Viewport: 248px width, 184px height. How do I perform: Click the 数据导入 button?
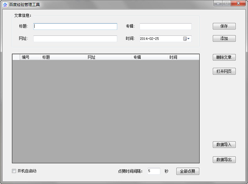tap(224, 144)
